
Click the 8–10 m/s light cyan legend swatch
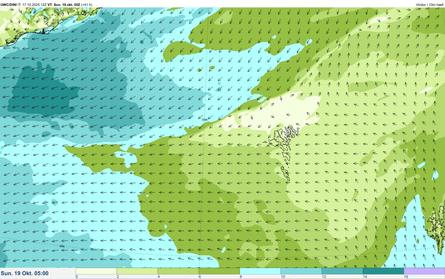(260, 271)
